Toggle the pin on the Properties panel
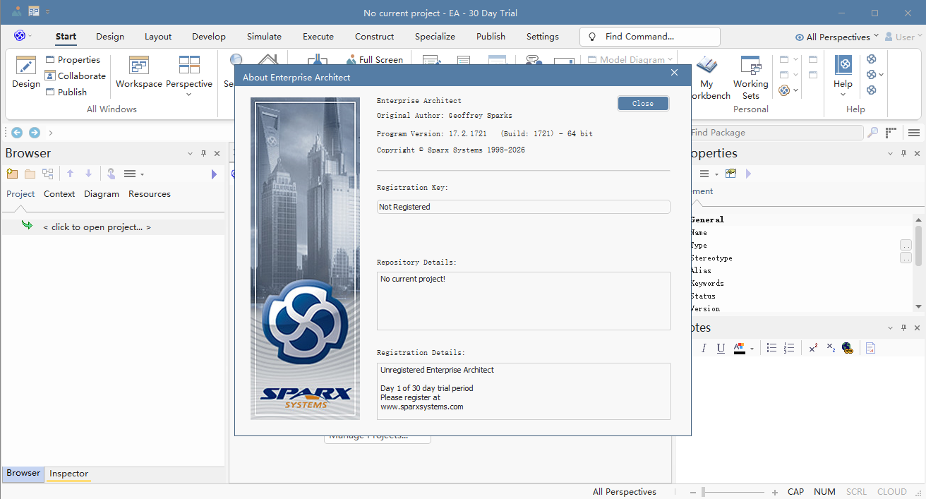The width and height of the screenshot is (926, 499). point(903,153)
